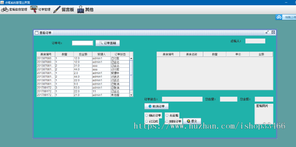296x147 pixels.
Task: Open the 其他 menu with binder clip
Action: pos(85,10)
